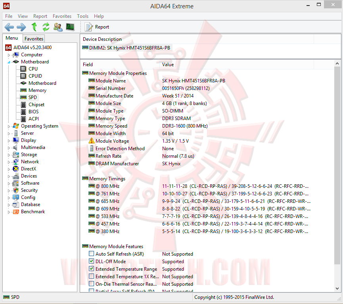Expand the Server branch
The image size is (343, 304).
pyautogui.click(x=9, y=134)
